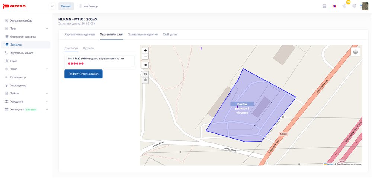Screen dimensions: 372x178
Task: Click the order title HLKMN - M350 : 200м3
Action: [78, 19]
